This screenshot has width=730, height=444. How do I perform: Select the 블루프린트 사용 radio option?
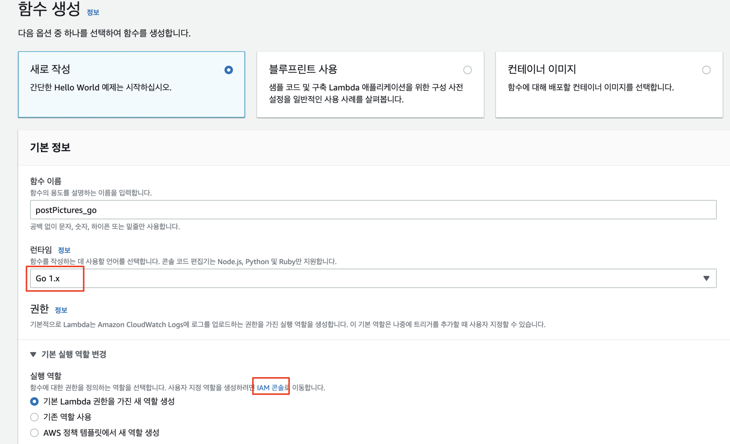tap(467, 70)
